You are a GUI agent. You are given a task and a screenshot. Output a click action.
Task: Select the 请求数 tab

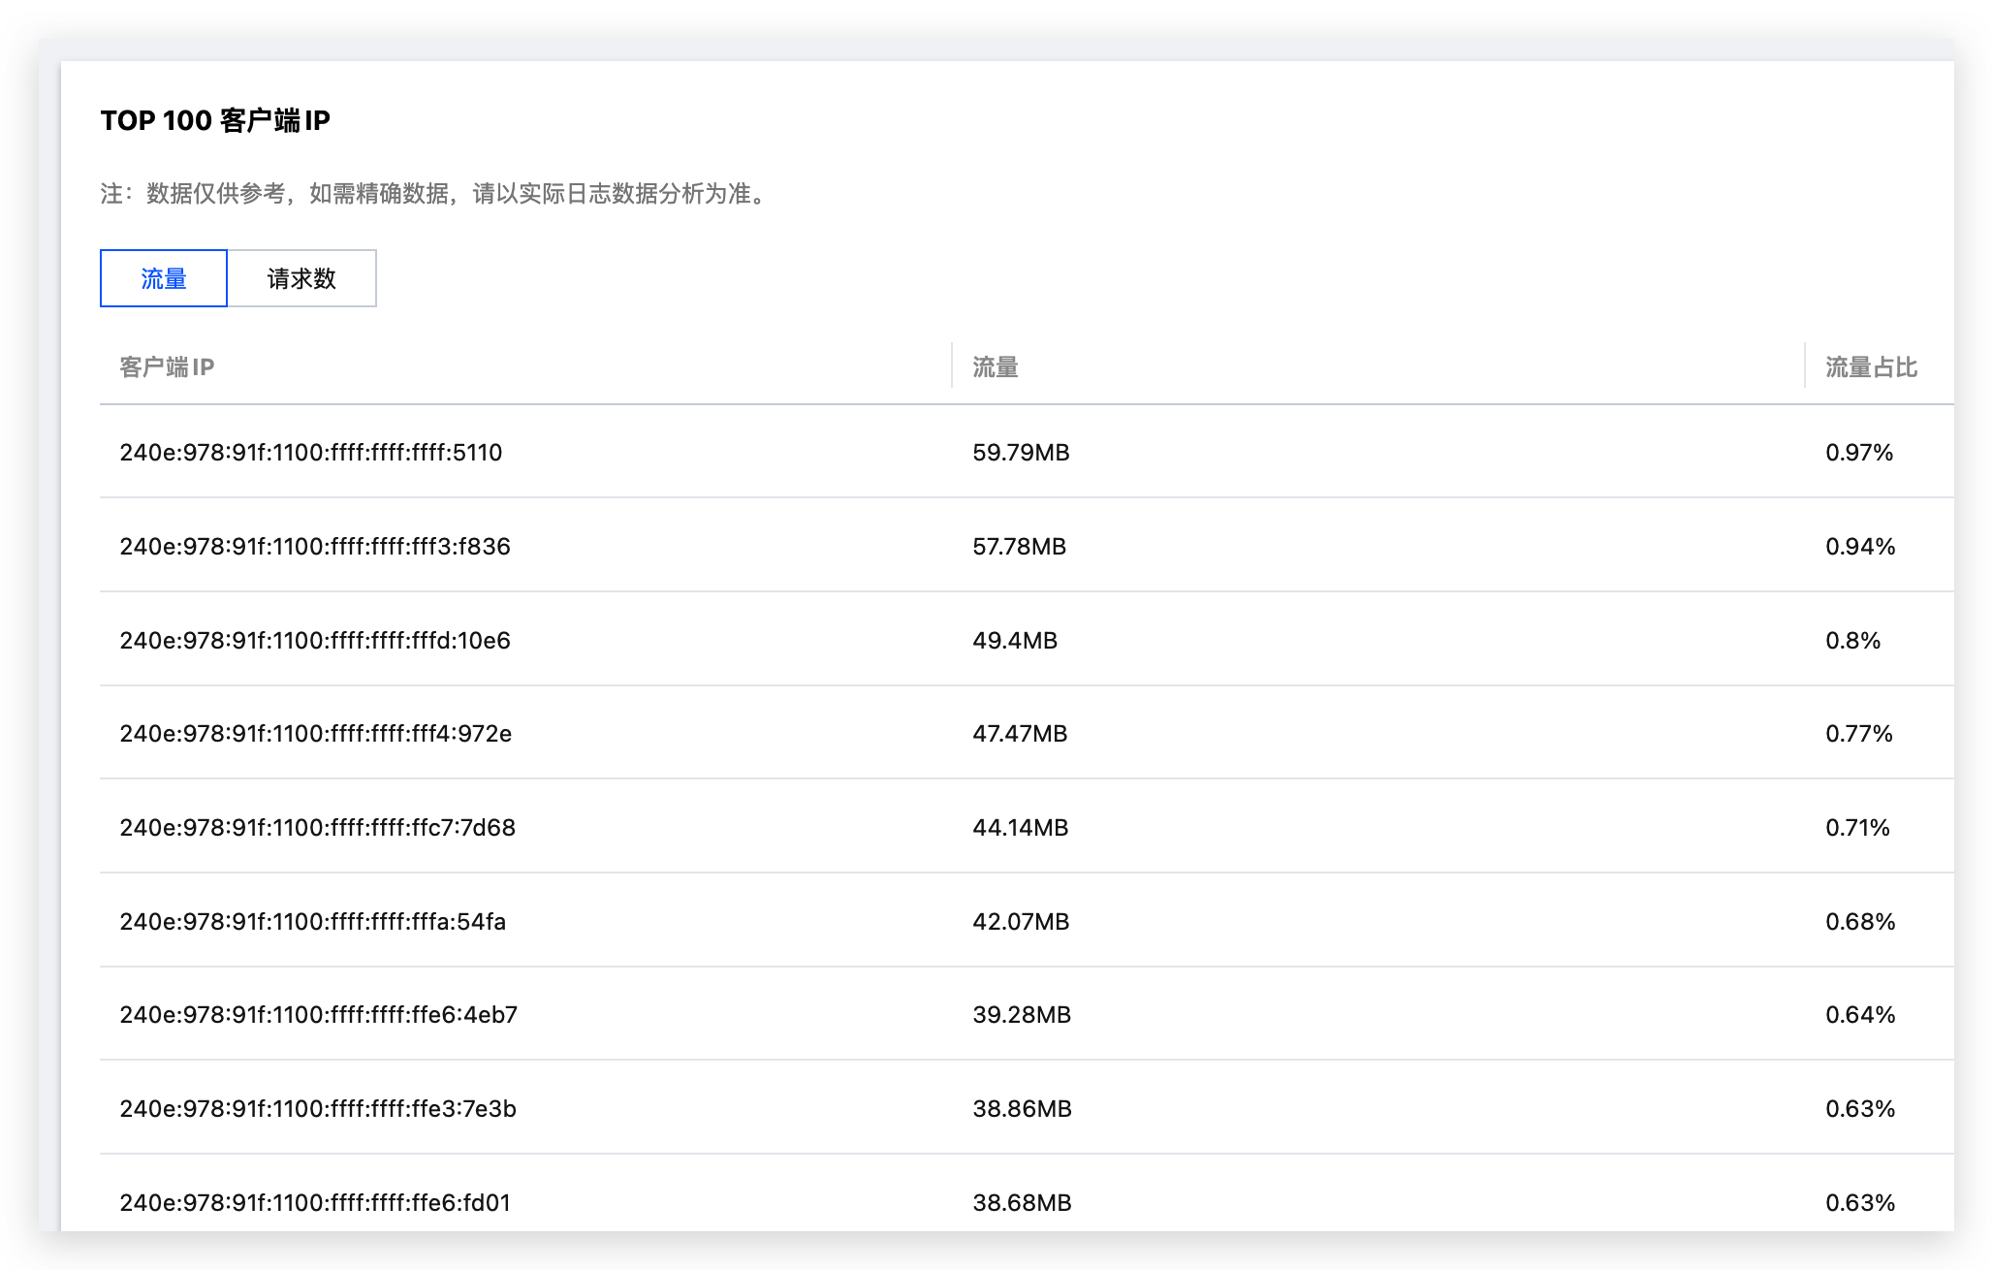point(301,279)
